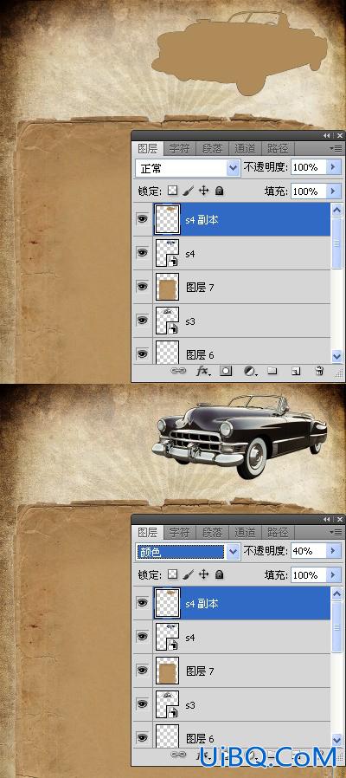Toggle s4 副本 eye in lower panel
Viewport: 346px width, 778px height.
coord(142,603)
